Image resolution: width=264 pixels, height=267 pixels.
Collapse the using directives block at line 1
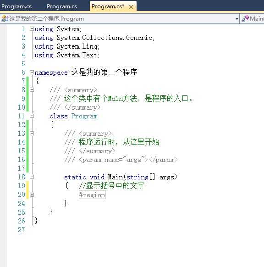[x=32, y=29]
